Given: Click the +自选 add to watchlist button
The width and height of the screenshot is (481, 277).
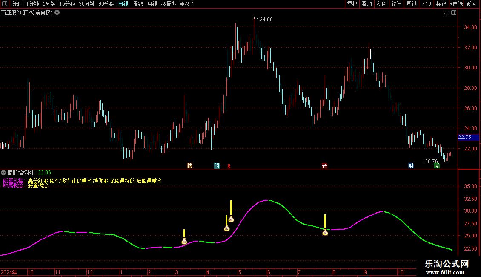Looking at the screenshot, I should click(x=456, y=4).
